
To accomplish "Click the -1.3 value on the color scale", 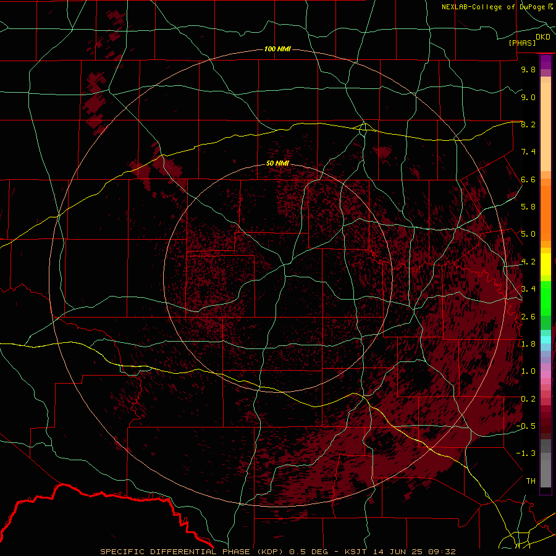I will (526, 453).
